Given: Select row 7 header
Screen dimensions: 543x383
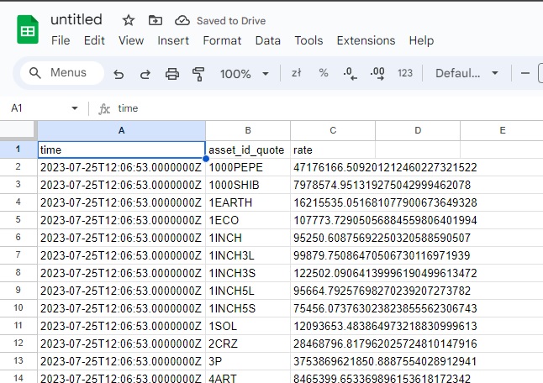Looking at the screenshot, I should point(18,255).
